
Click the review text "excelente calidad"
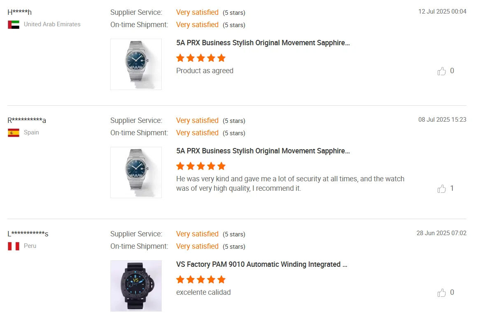point(203,292)
